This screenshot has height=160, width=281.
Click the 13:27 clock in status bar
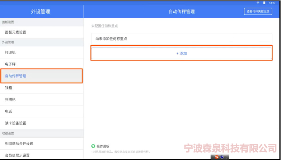(272, 3)
